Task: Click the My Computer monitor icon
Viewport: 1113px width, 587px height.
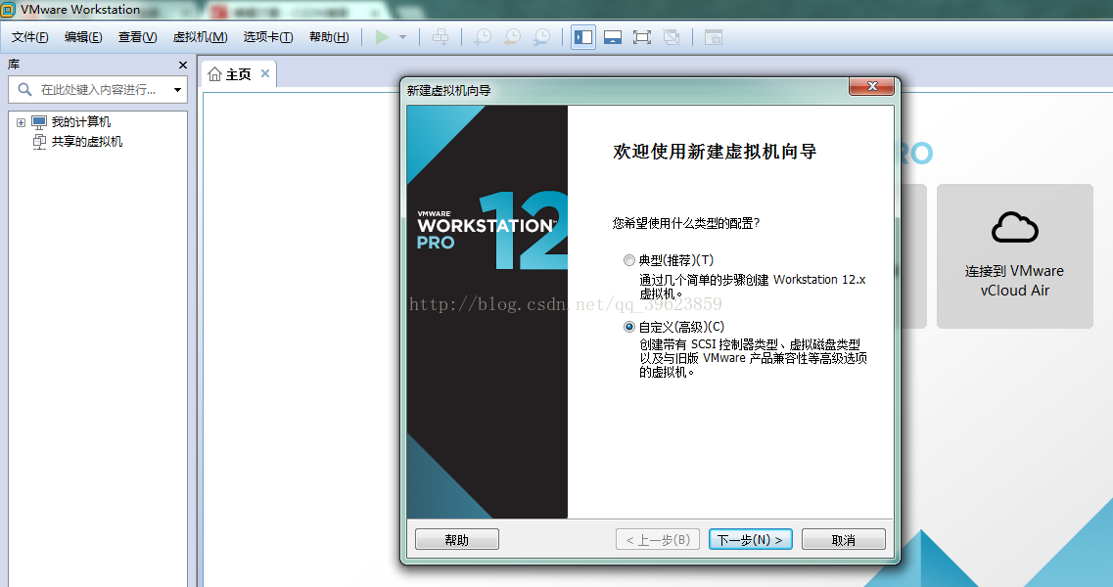Action: click(x=39, y=122)
